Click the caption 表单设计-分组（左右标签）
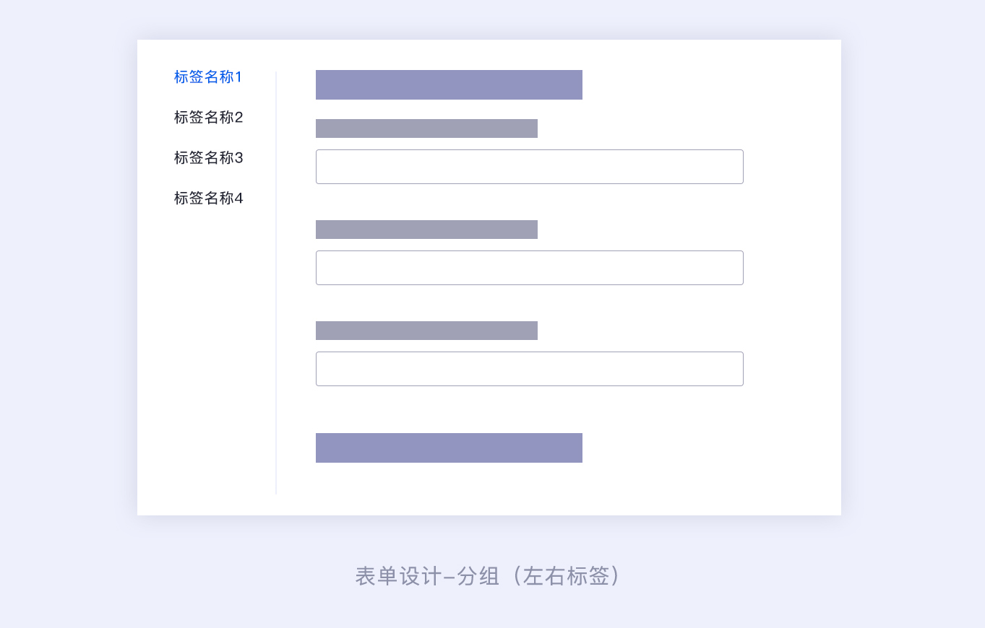 (488, 576)
